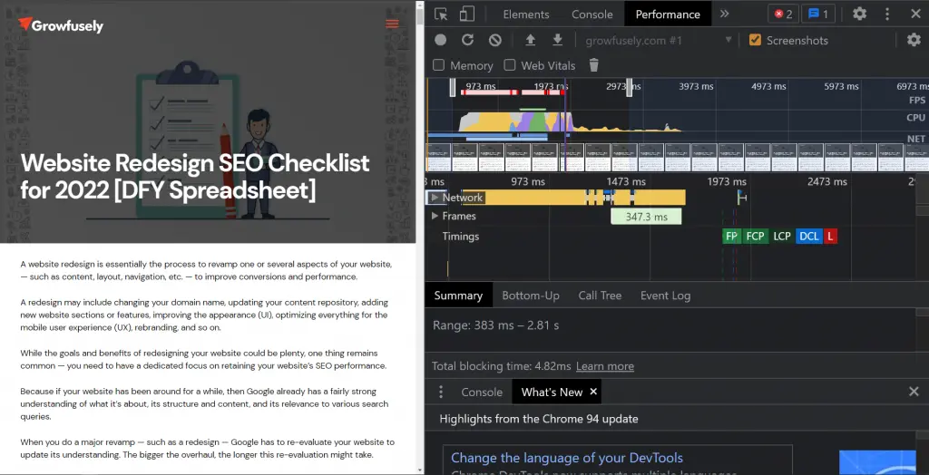The height and width of the screenshot is (475, 929).
Task: Start recording with the record button
Action: click(x=441, y=40)
